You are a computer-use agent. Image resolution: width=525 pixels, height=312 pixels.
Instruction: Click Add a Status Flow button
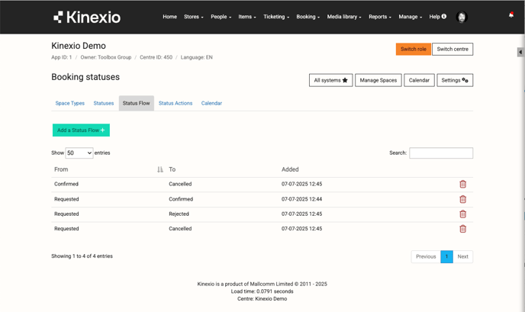tap(81, 130)
